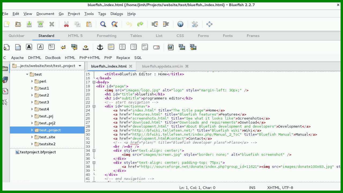Expand the perl folder
Image resolution: width=343 pixels, height=193 pixels.
(x=32, y=81)
